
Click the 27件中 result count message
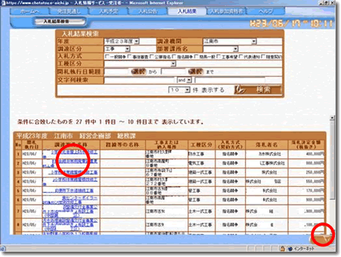click(x=110, y=122)
